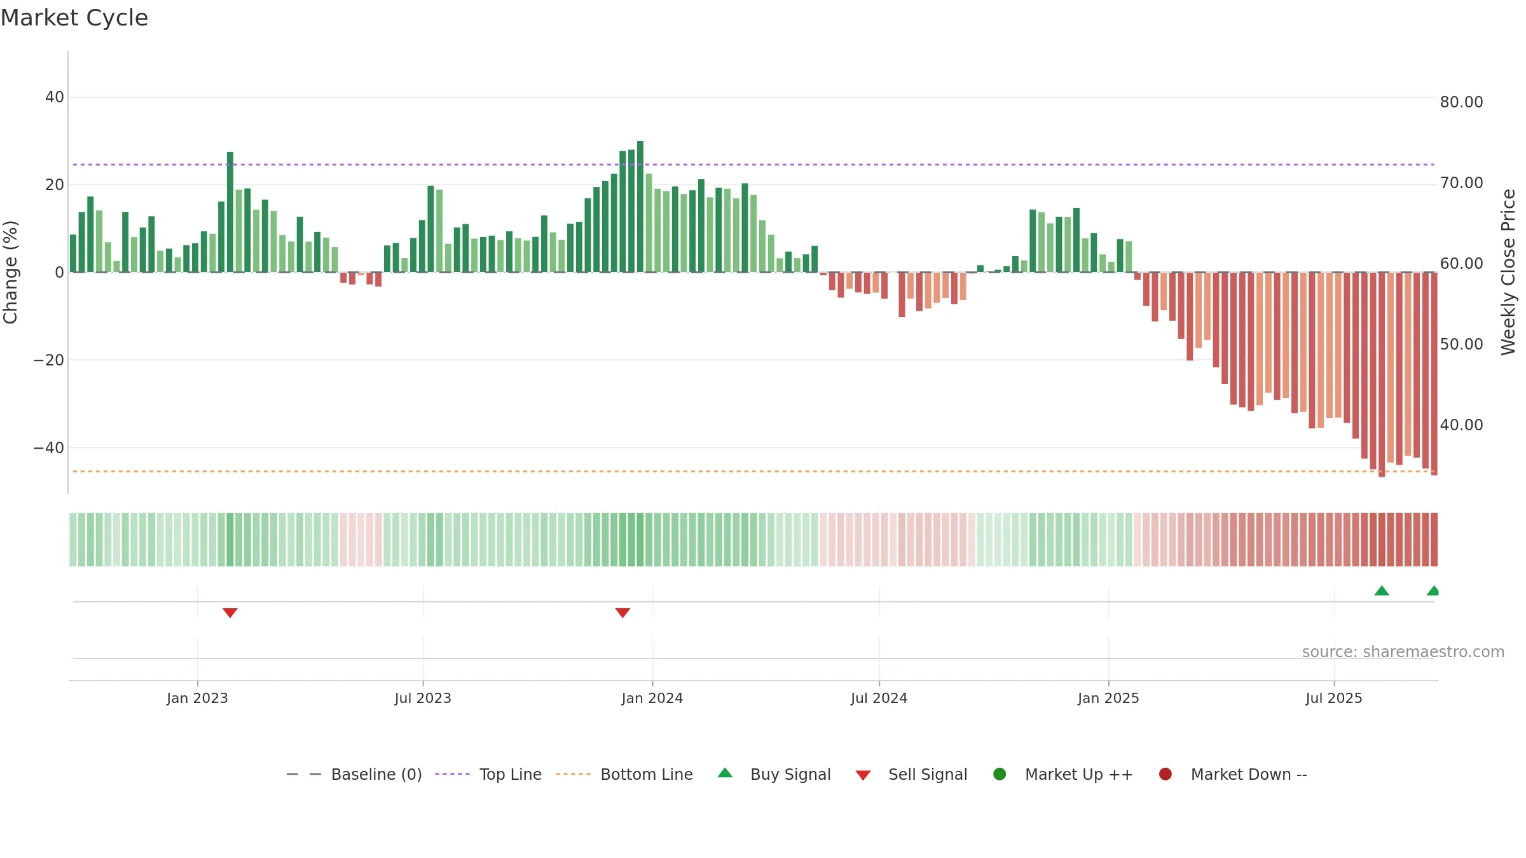Click the 40 tick on left axis
This screenshot has height=858, width=1526.
point(55,97)
